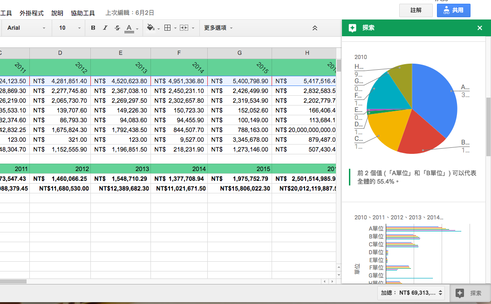
Task: Select cell NT$11,021,671.50
Action: (x=179, y=188)
